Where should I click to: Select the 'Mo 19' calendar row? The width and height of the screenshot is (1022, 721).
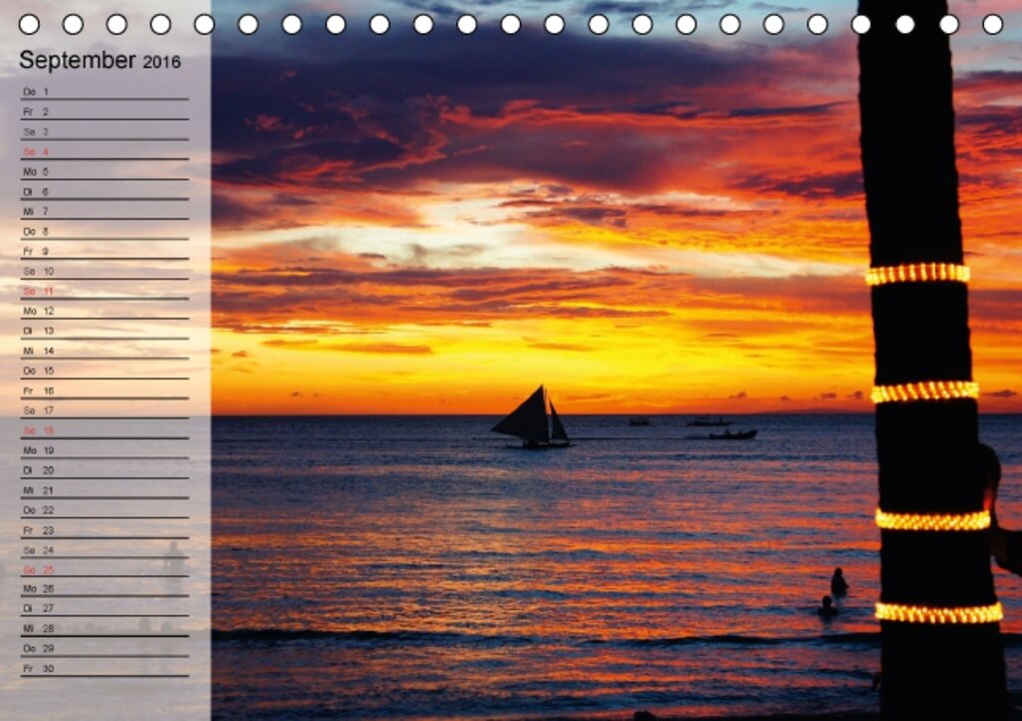pos(104,449)
